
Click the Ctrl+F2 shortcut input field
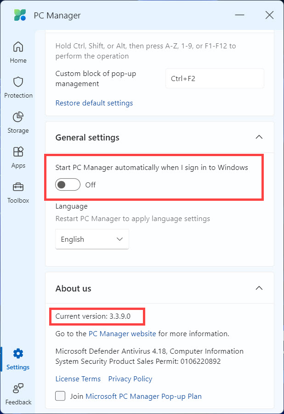[x=215, y=78]
